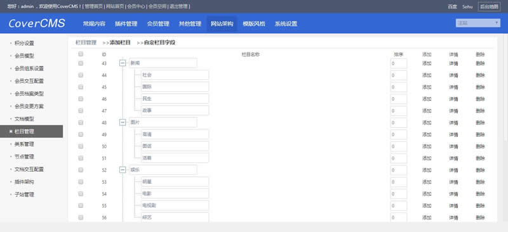508x232 pixels.
Task: Open the 其他管理 menu
Action: (190, 23)
